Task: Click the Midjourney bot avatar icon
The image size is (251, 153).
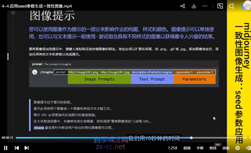Action: (x=35, y=72)
